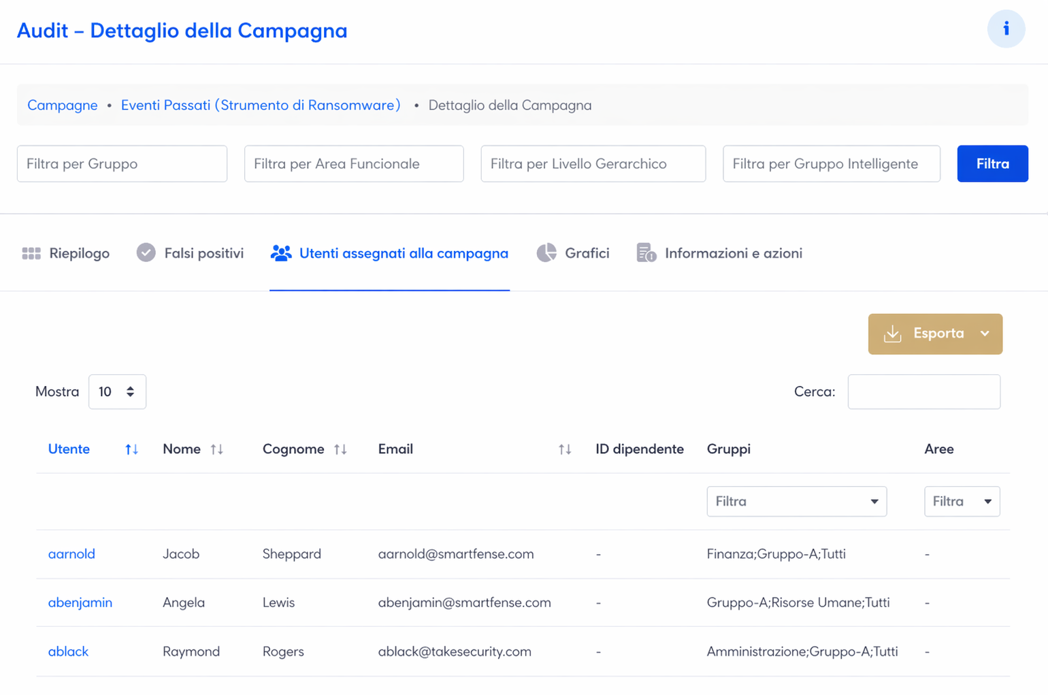Sort by Email column arrows
1048x695 pixels.
565,449
